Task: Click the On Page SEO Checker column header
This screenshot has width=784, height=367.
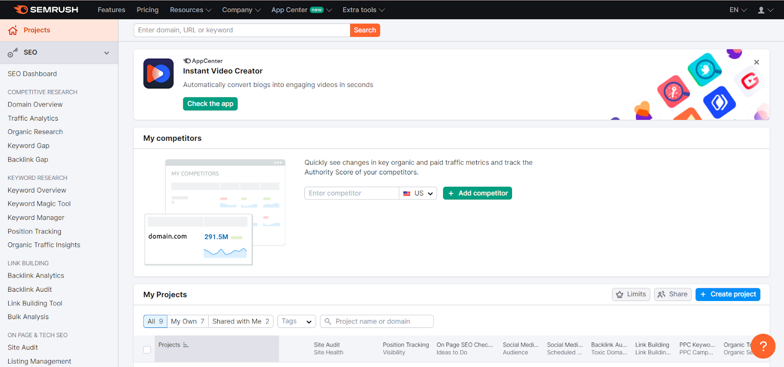Action: (x=465, y=348)
